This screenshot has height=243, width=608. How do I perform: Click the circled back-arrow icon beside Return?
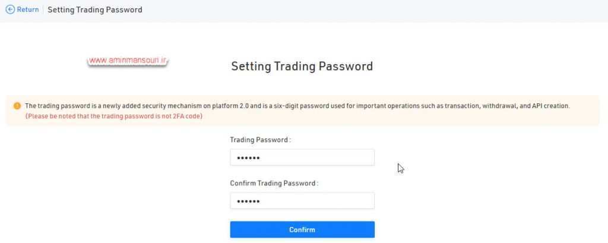coord(10,10)
